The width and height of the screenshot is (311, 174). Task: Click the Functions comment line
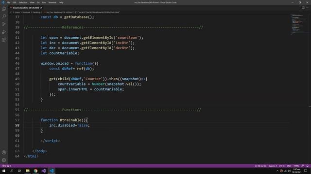(112, 110)
